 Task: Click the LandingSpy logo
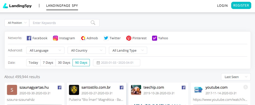click(17, 5)
